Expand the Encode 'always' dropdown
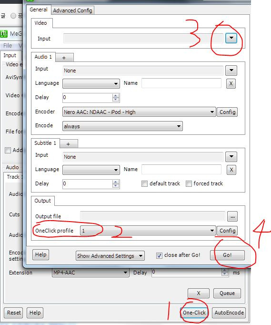This screenshot has height=325, width=271. click(122, 126)
